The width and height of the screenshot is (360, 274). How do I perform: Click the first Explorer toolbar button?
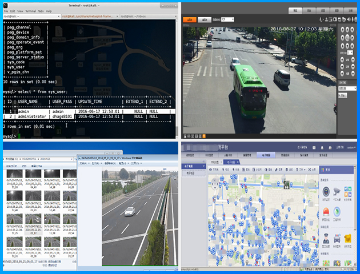pos(11,166)
